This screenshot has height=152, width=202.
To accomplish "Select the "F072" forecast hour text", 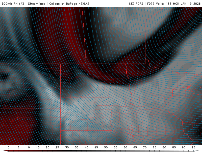I will tap(150, 4).
